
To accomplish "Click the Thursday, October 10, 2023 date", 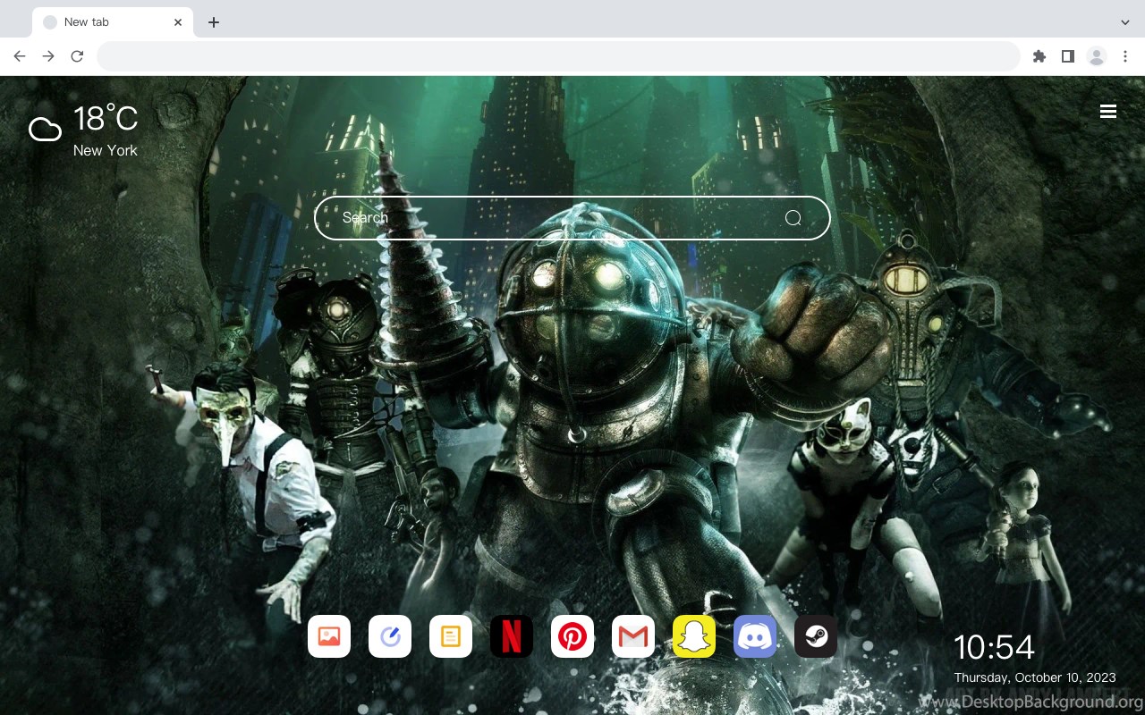I will point(1037,677).
